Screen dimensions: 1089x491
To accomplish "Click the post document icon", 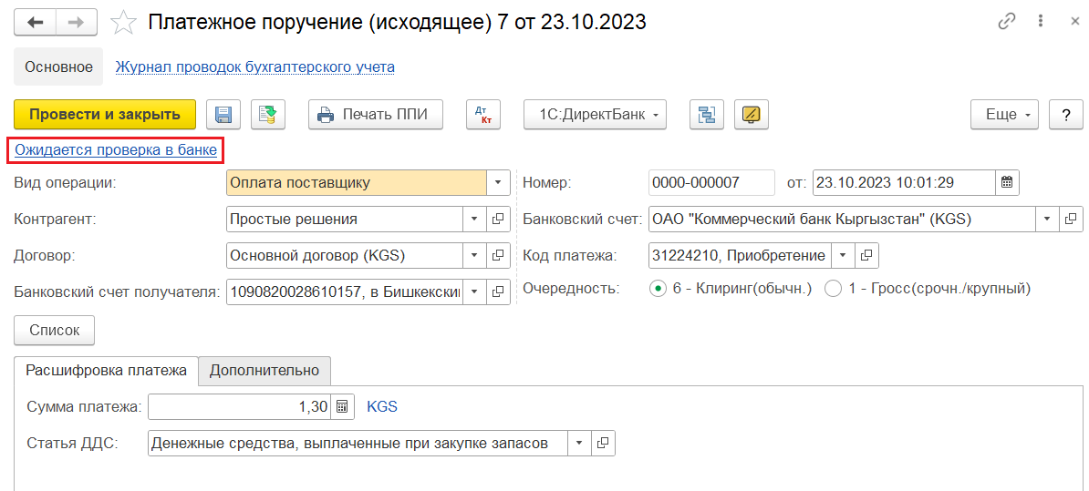I will (268, 115).
